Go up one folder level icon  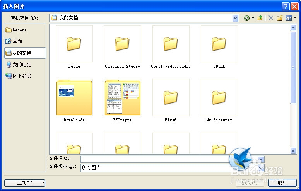click(x=259, y=18)
